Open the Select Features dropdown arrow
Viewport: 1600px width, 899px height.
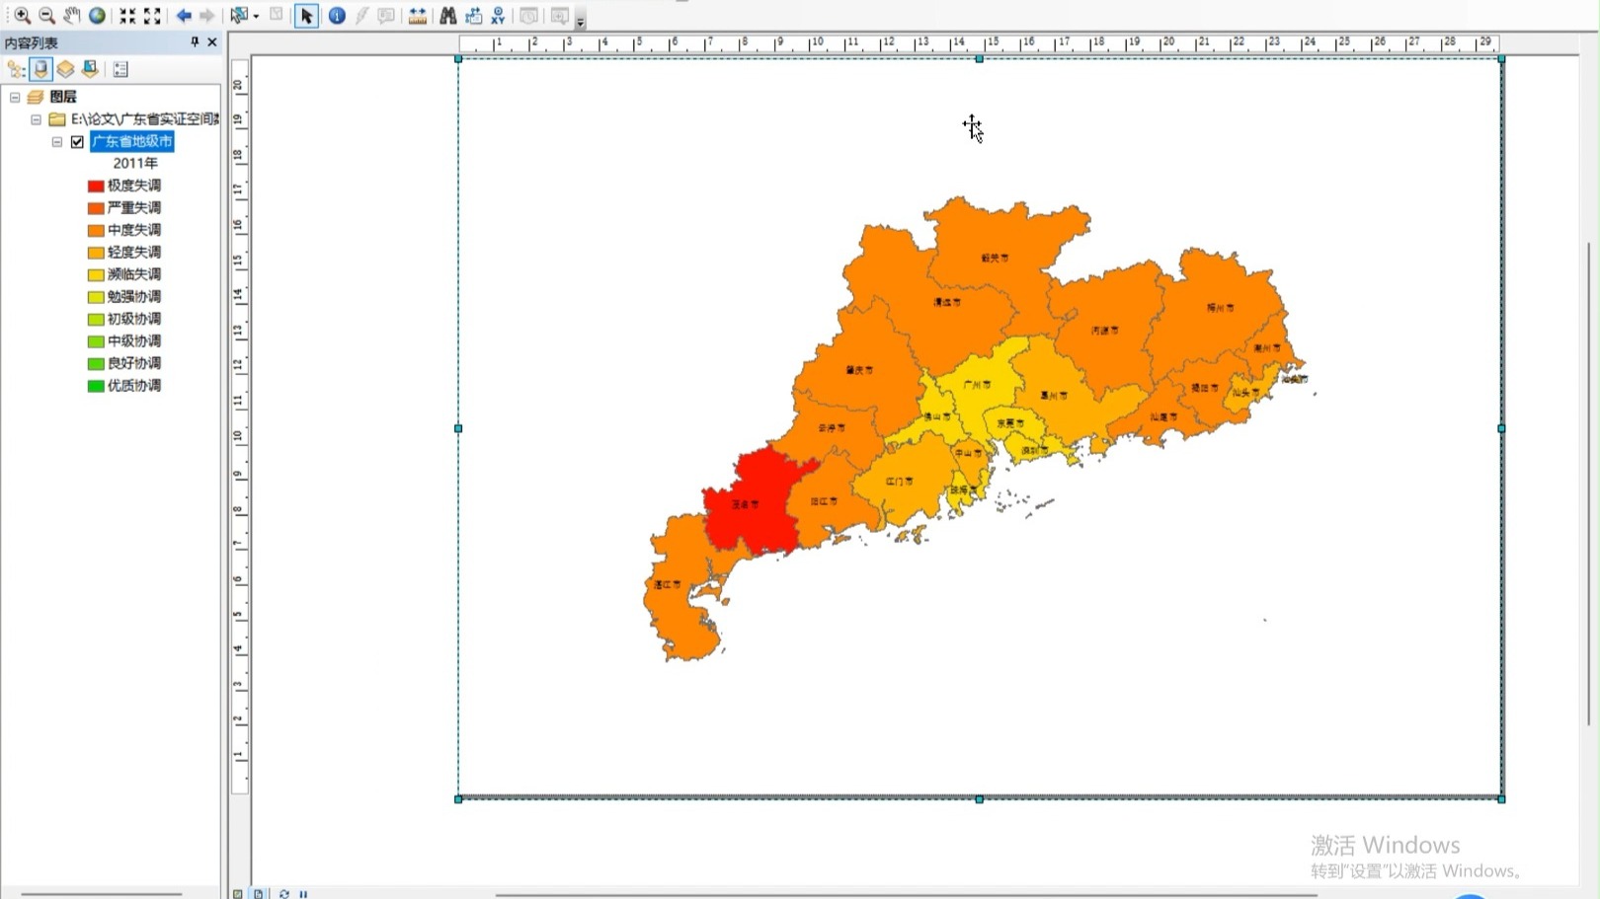tap(254, 15)
